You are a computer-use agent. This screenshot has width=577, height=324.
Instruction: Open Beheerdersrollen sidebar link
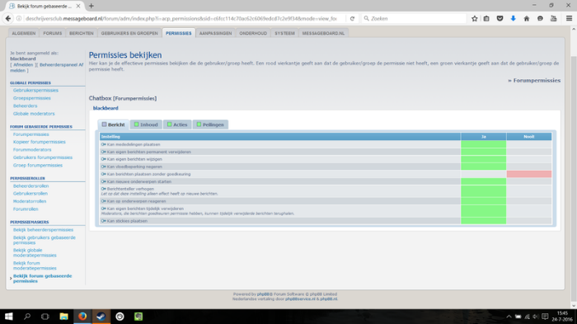31,186
